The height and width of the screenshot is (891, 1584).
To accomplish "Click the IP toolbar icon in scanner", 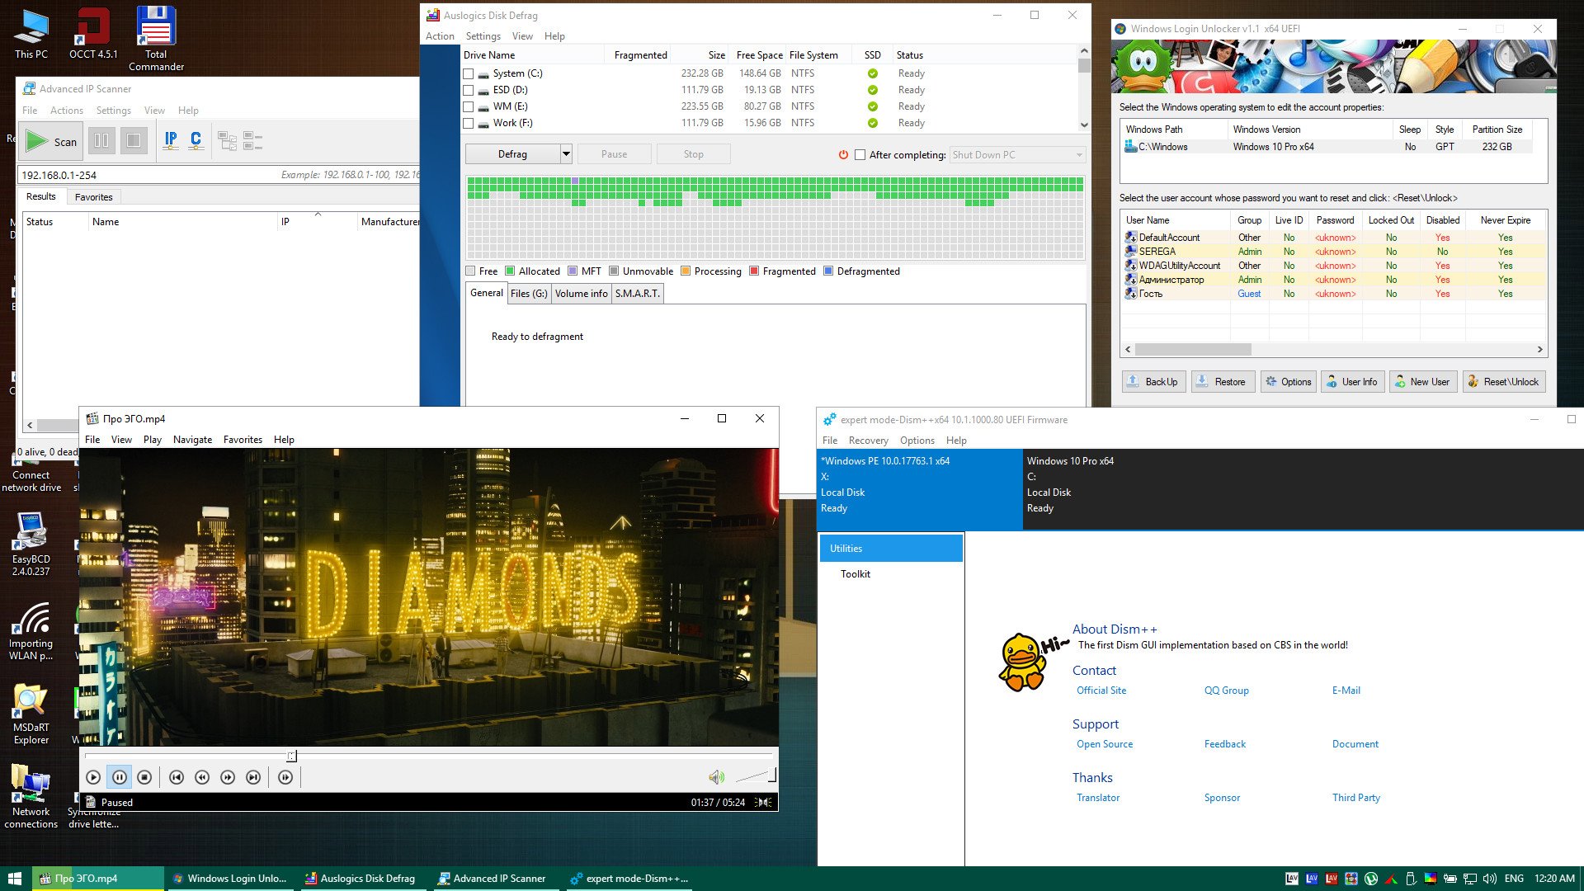I will click(171, 140).
